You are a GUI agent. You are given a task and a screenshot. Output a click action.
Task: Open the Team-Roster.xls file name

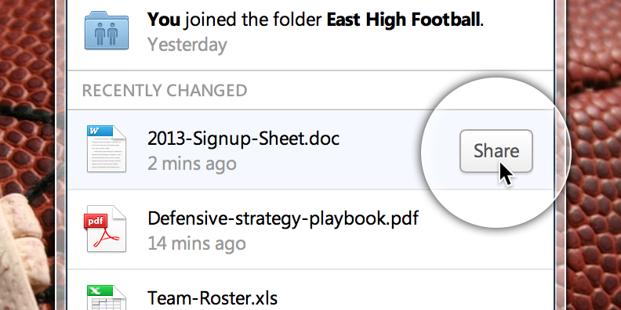[x=212, y=298]
